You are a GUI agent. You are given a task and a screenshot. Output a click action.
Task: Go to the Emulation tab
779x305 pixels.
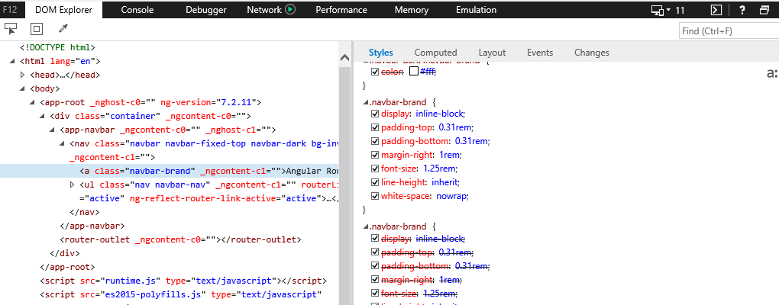tap(476, 10)
